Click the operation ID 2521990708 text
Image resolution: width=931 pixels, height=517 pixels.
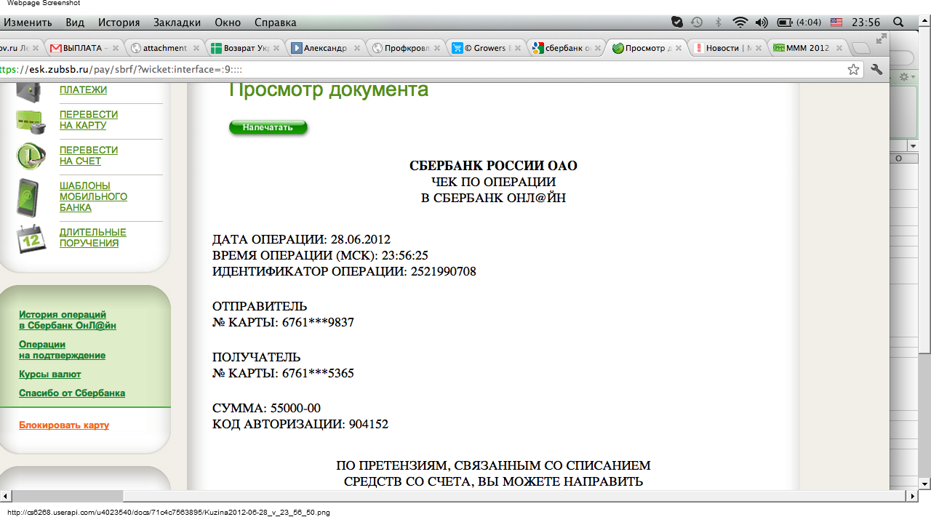click(x=444, y=272)
